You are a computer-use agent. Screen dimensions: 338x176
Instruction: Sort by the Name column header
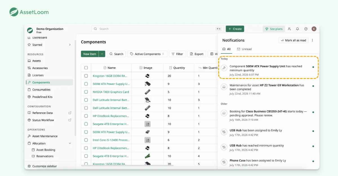point(112,68)
